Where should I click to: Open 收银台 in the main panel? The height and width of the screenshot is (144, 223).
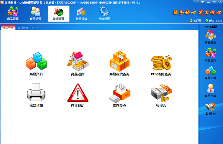pyautogui.click(x=161, y=96)
